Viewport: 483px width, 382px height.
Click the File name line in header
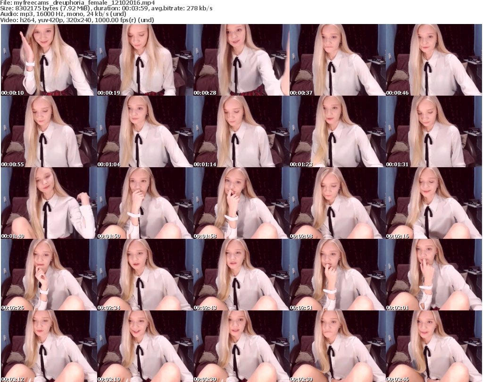click(78, 3)
